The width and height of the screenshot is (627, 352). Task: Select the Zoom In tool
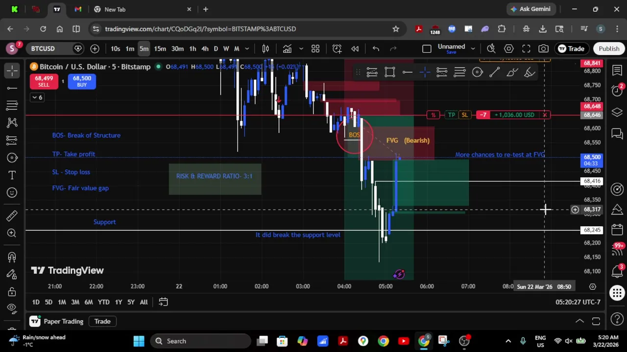coord(12,233)
